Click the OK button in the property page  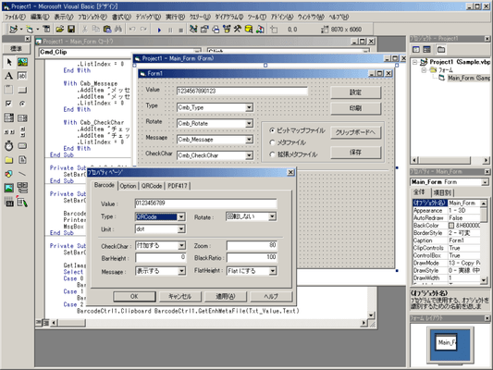pos(134,296)
